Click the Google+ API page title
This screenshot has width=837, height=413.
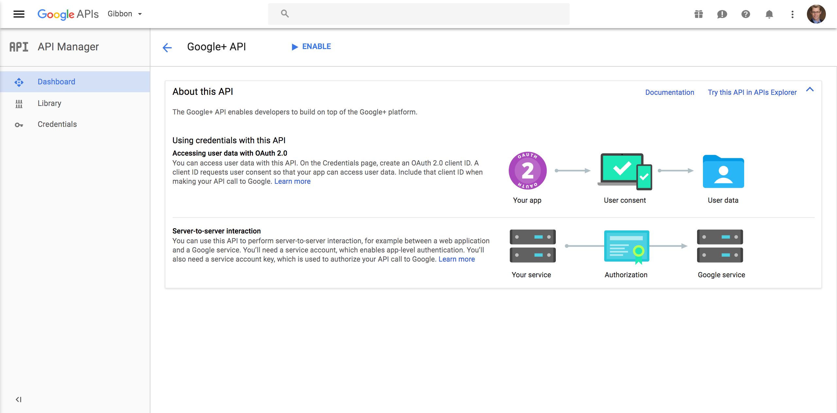click(x=216, y=47)
